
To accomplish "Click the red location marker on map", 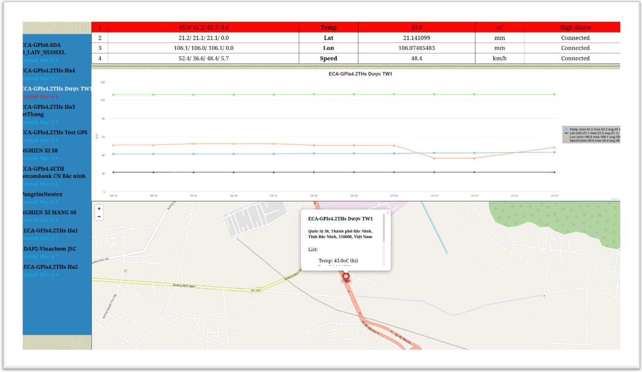I will pos(346,277).
